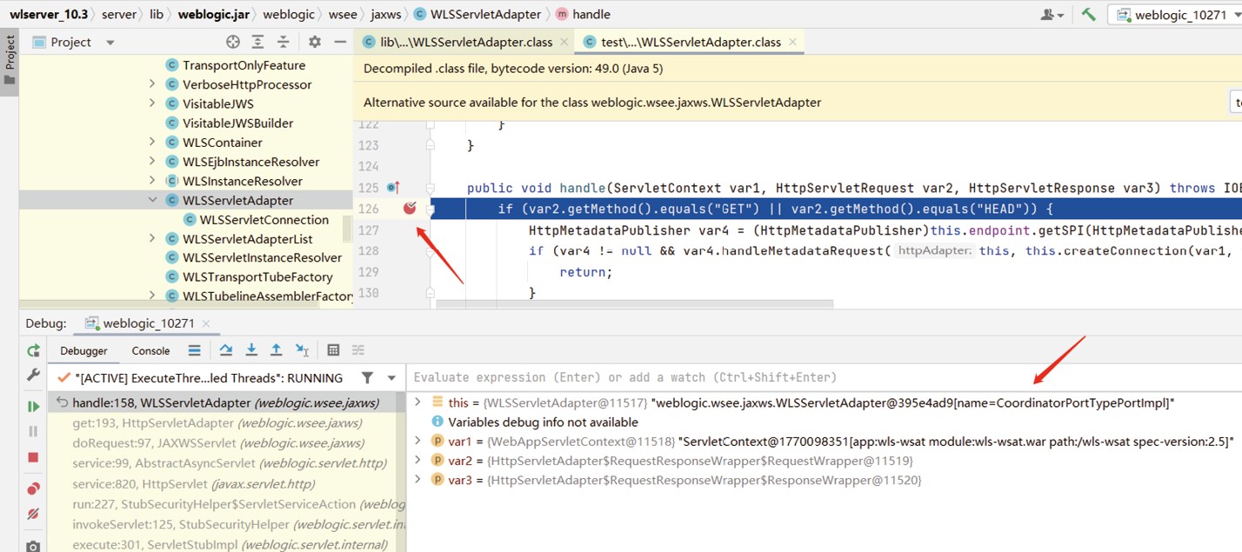The width and height of the screenshot is (1242, 552).
Task: Open debugger wrench settings
Action: coord(33,375)
